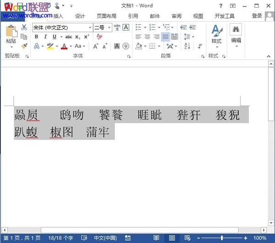Click the zoom slider in status bar
Screen dimensions: 275x243
(x=222, y=238)
